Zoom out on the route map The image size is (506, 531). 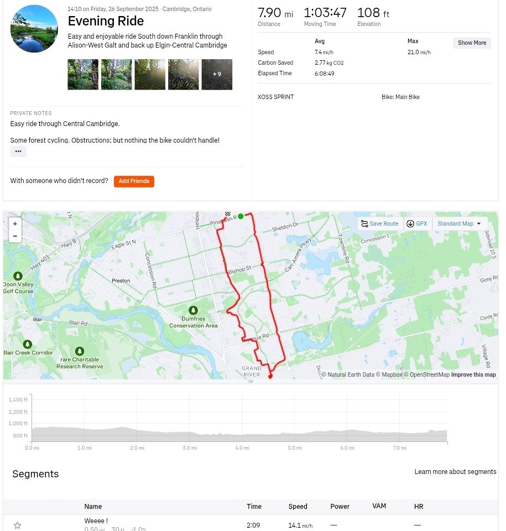(x=15, y=236)
